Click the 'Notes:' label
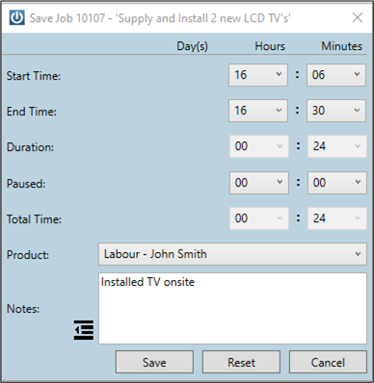The width and height of the screenshot is (374, 383). click(x=23, y=309)
